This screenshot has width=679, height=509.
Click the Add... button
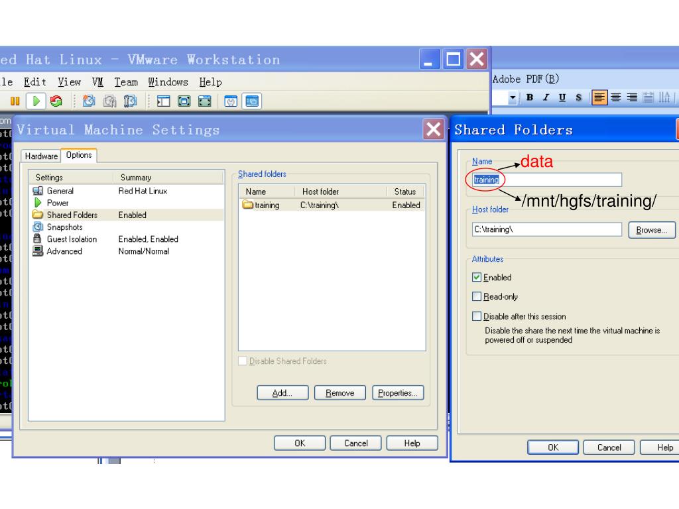point(282,393)
